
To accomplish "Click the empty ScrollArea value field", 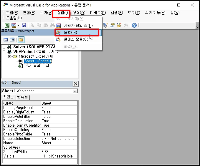I will 59,147.
